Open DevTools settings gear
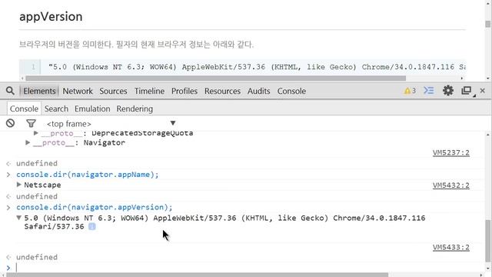 [x=447, y=91]
